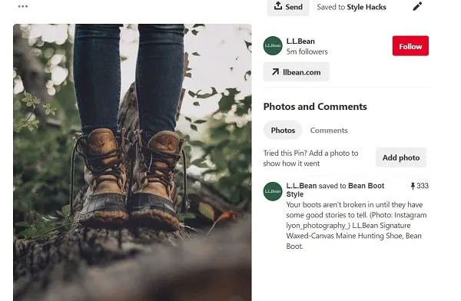Viewport: 461px width, 301px height.
Task: Click the '5m followers' text
Action: click(x=307, y=51)
